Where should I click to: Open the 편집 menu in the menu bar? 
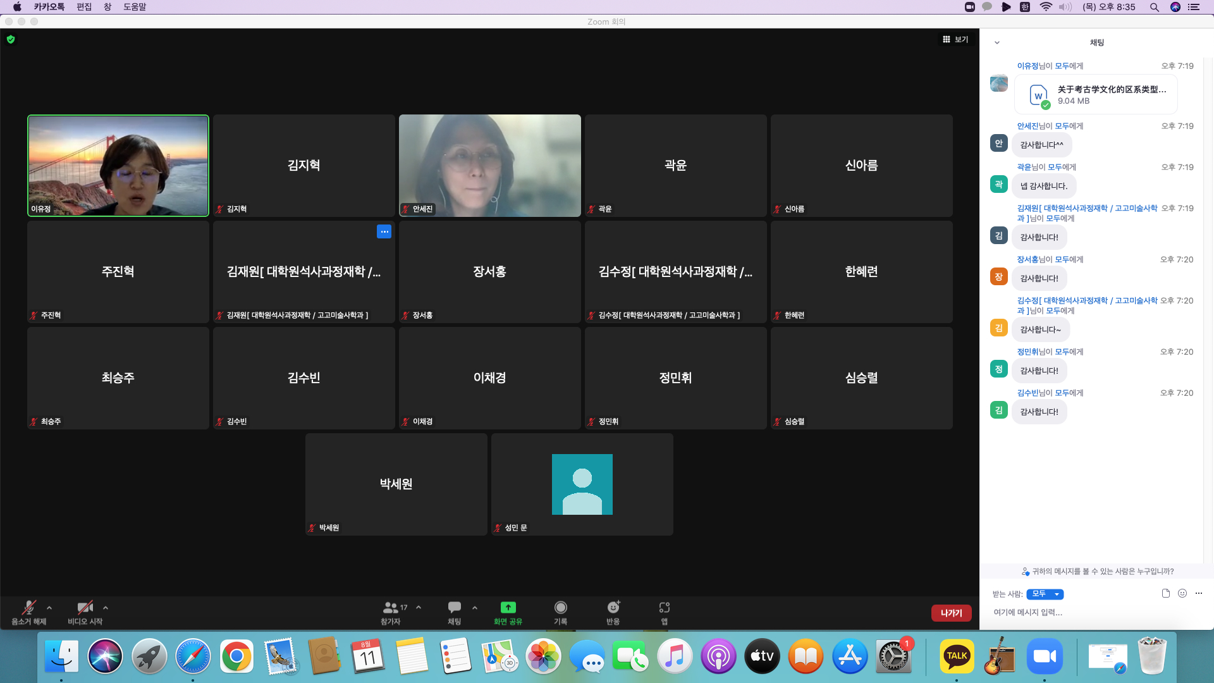pos(84,7)
